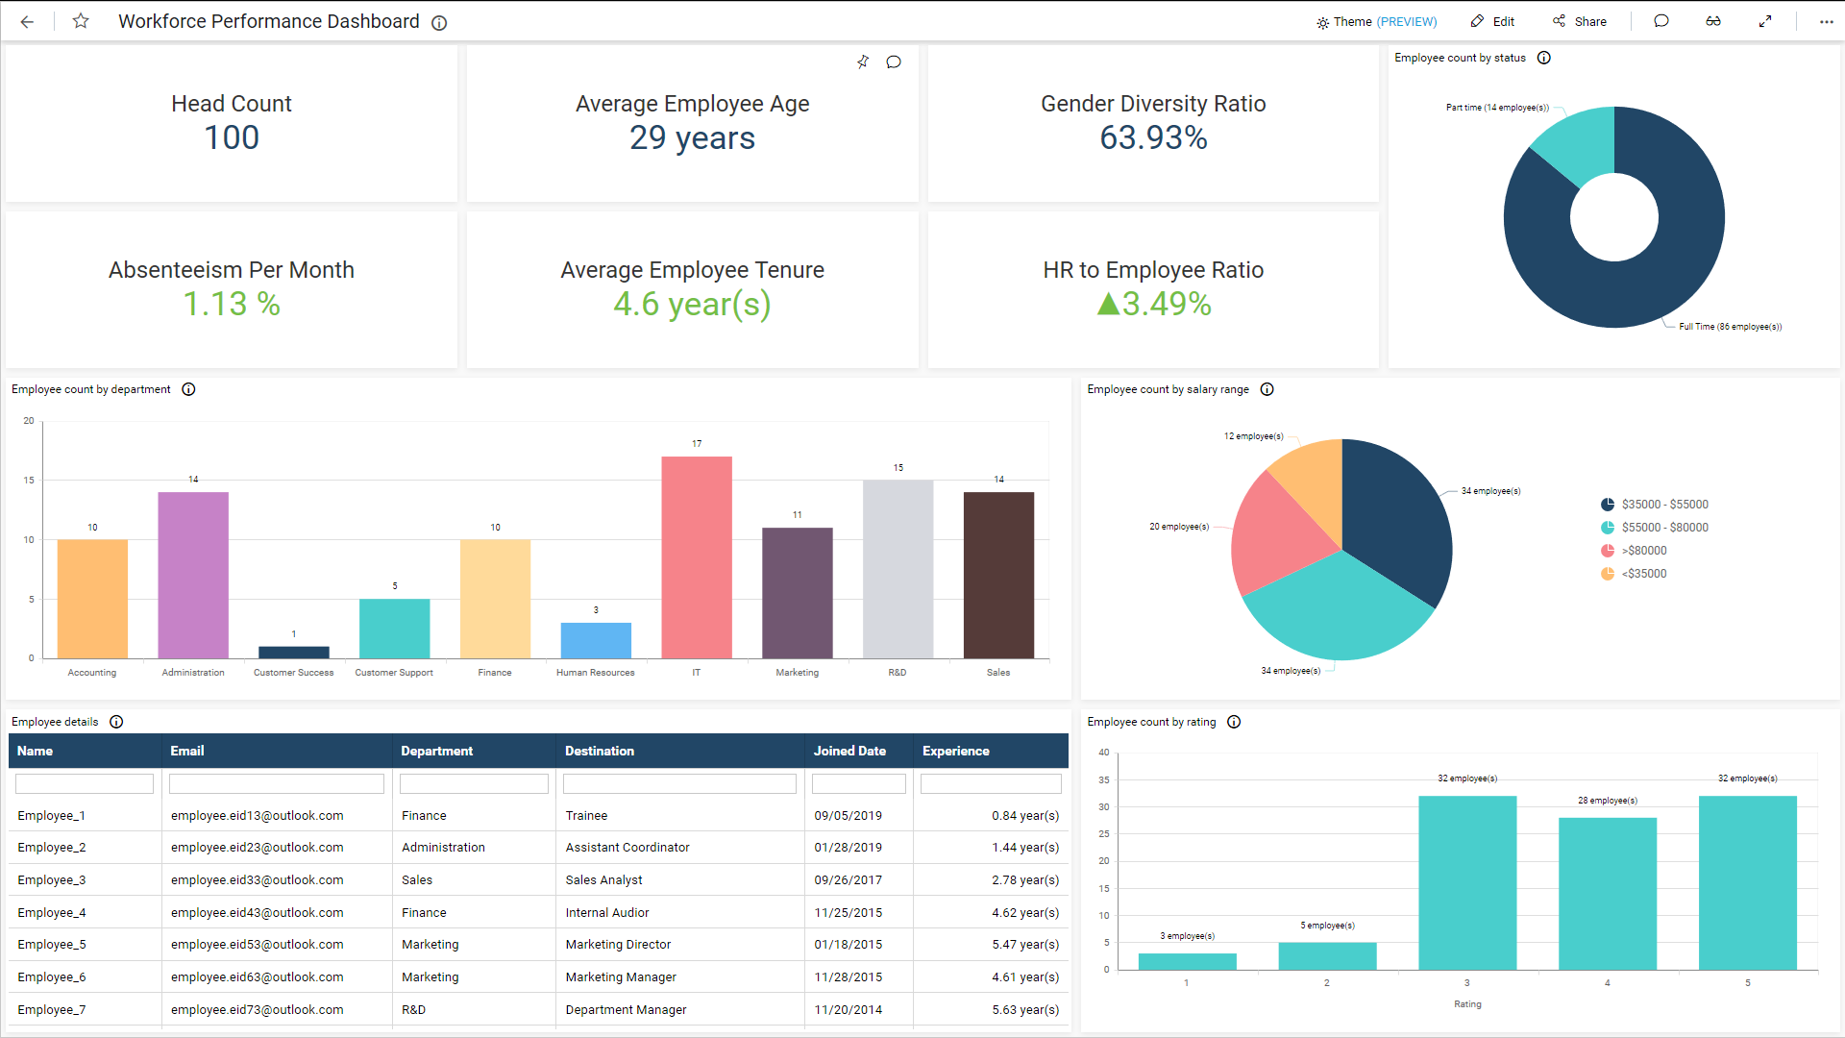Click the comments icon in the top toolbar
Image resolution: width=1845 pixels, height=1038 pixels.
coord(1661,21)
